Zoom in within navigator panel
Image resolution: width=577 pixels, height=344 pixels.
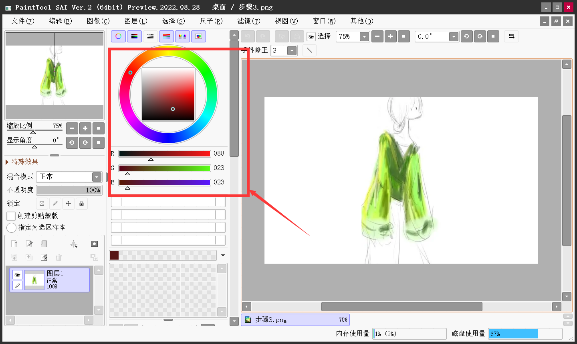point(85,128)
